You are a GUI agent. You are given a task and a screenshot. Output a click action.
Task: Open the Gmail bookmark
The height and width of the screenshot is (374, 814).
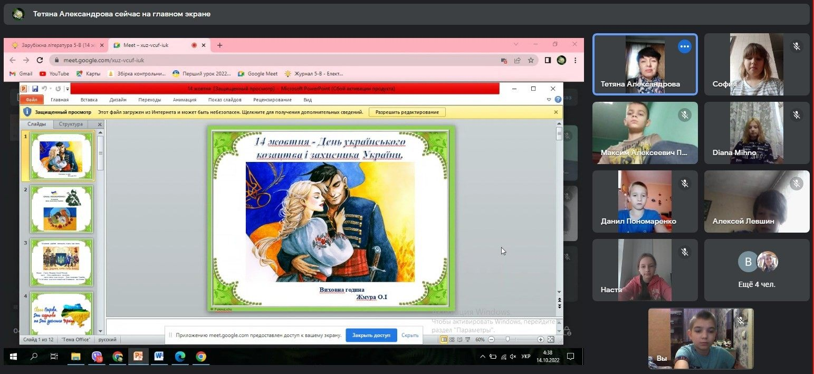pos(21,74)
